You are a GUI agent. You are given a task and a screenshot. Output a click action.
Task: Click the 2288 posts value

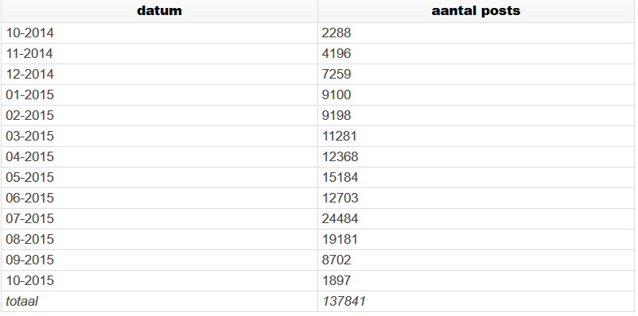coord(336,33)
